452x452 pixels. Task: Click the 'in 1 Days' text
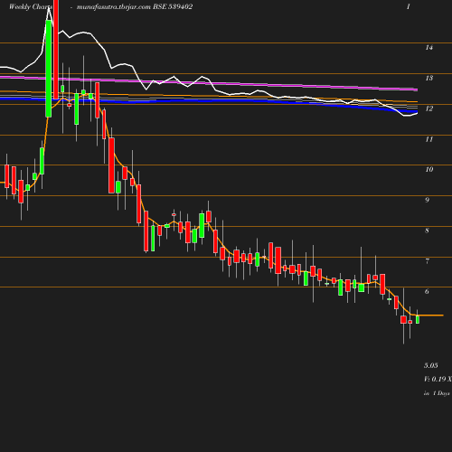(437, 393)
